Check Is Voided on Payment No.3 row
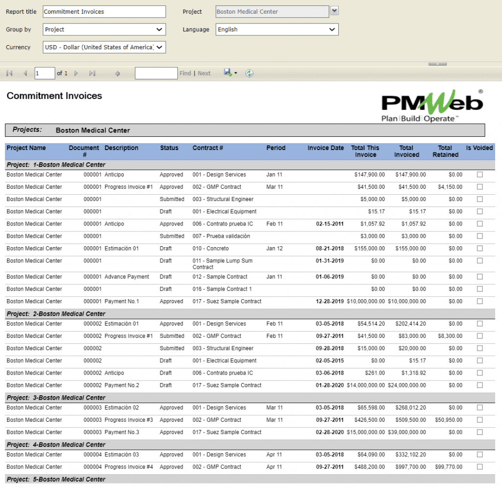The height and width of the screenshot is (487, 502). (479, 432)
